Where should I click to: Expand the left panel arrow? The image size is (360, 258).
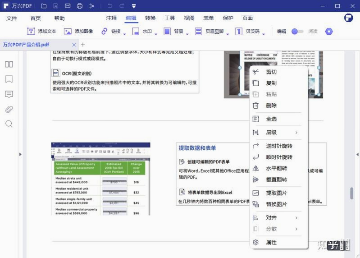point(20,154)
